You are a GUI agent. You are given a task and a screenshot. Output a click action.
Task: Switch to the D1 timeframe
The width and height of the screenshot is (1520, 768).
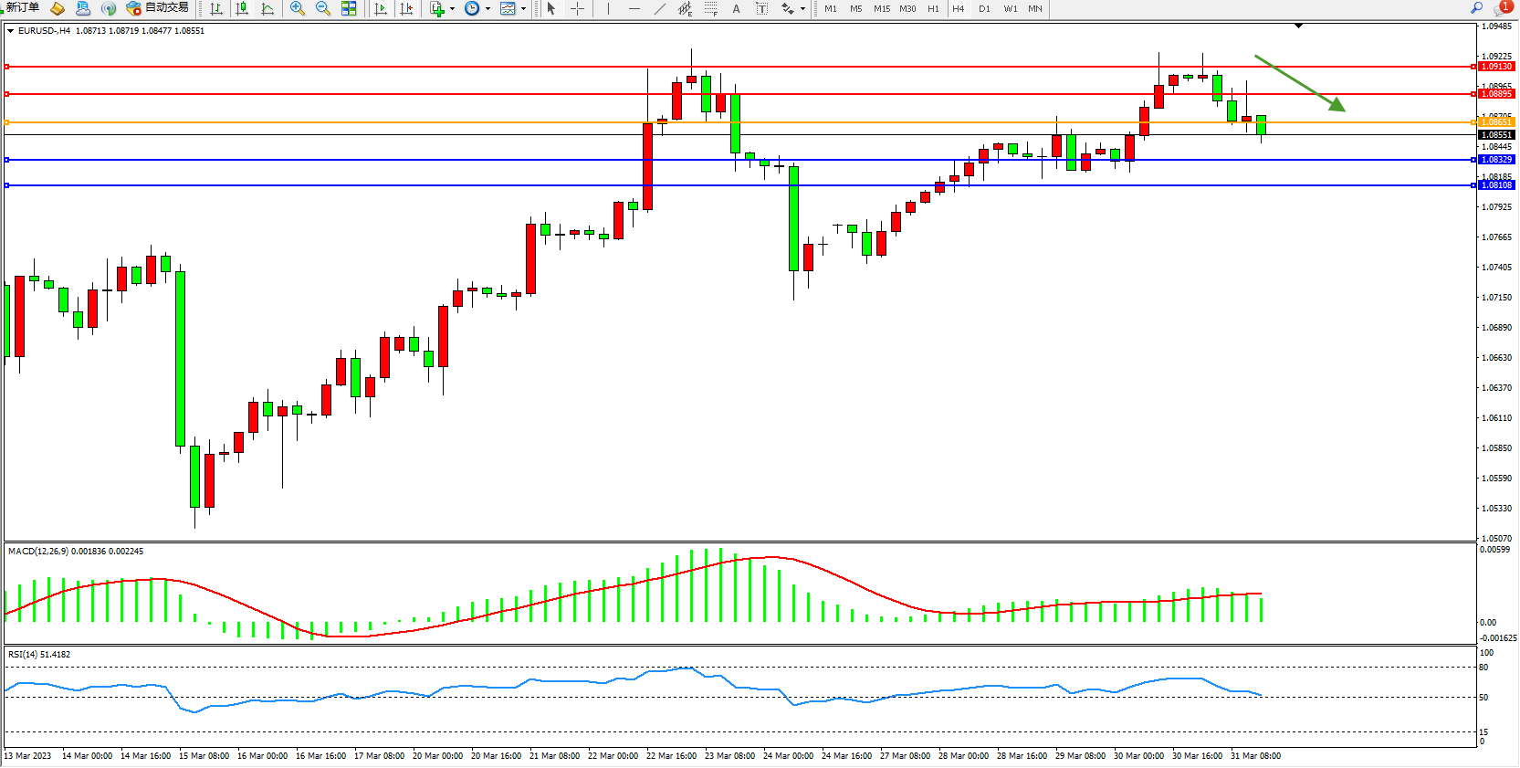point(984,8)
